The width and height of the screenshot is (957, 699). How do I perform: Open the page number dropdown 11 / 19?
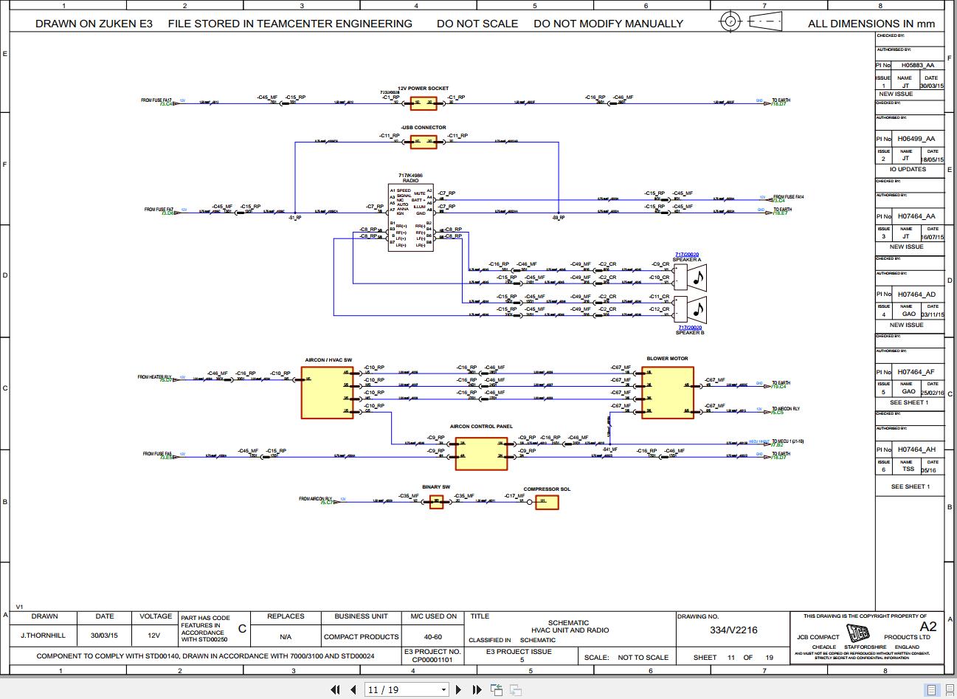pos(407,689)
